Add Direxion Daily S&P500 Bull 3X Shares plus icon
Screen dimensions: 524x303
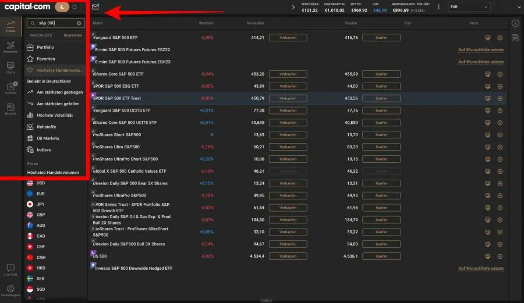500,244
